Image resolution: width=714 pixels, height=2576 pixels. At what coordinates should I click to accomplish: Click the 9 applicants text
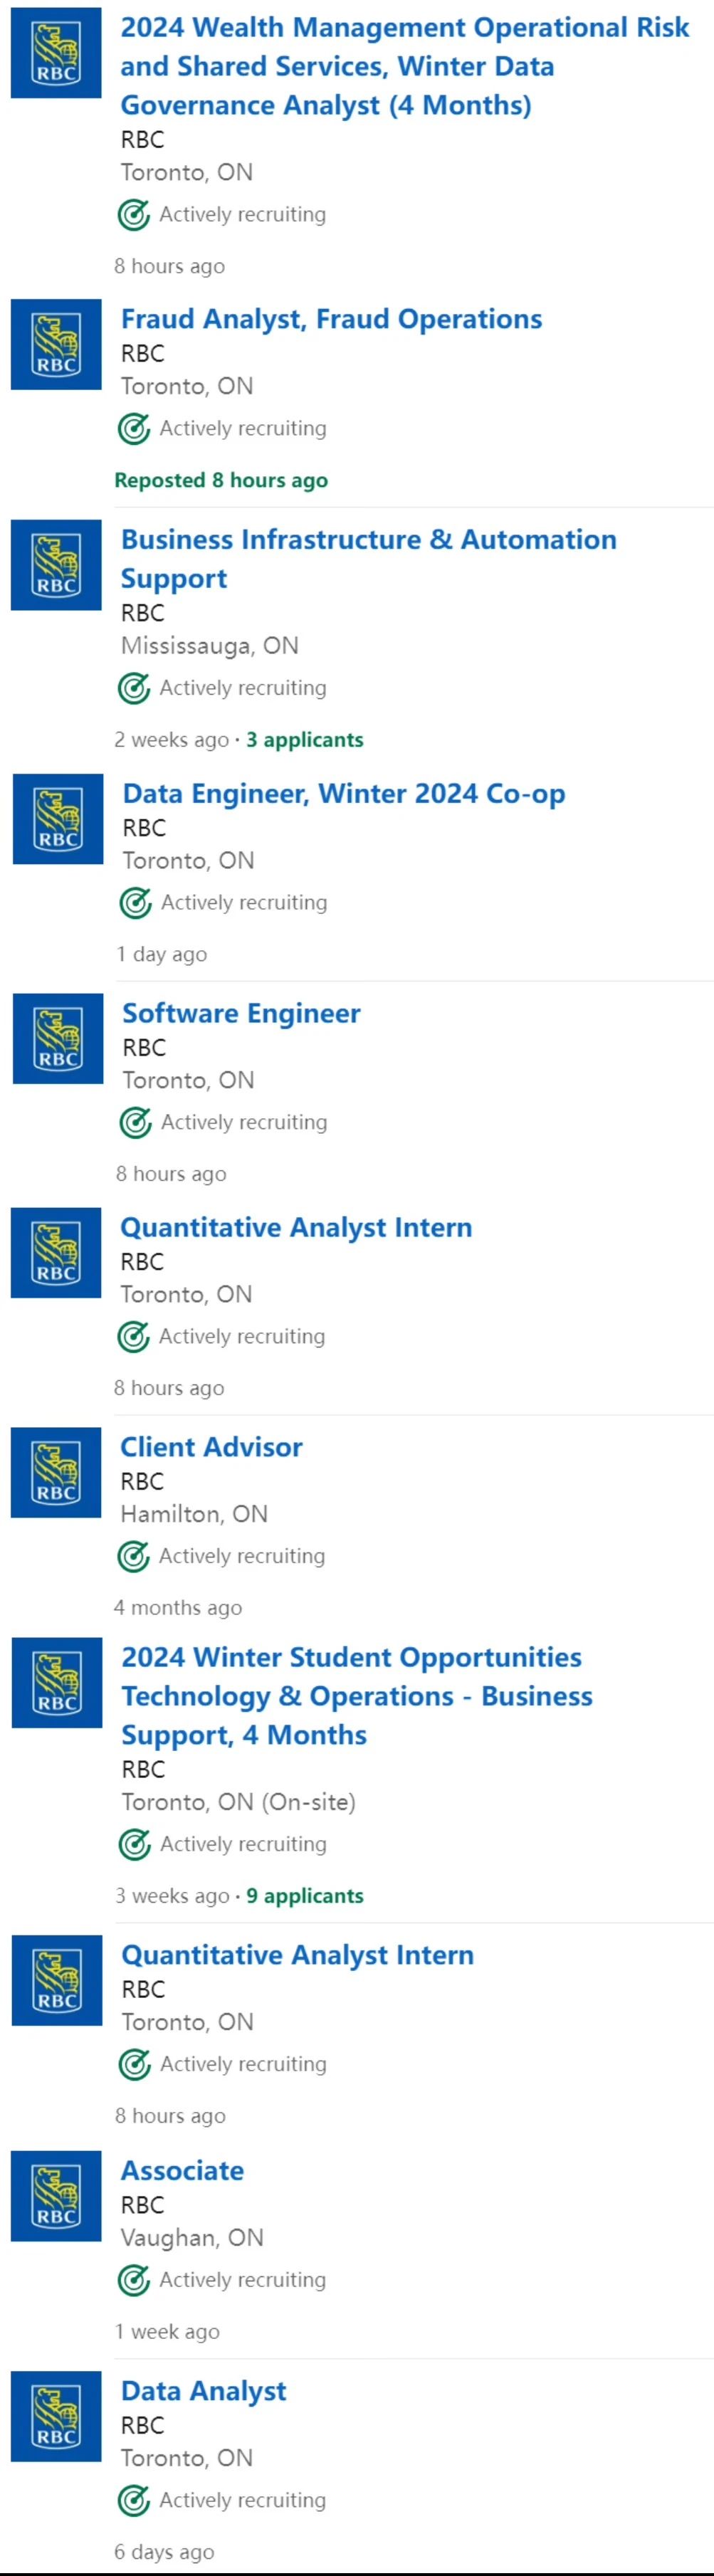pyautogui.click(x=305, y=1895)
